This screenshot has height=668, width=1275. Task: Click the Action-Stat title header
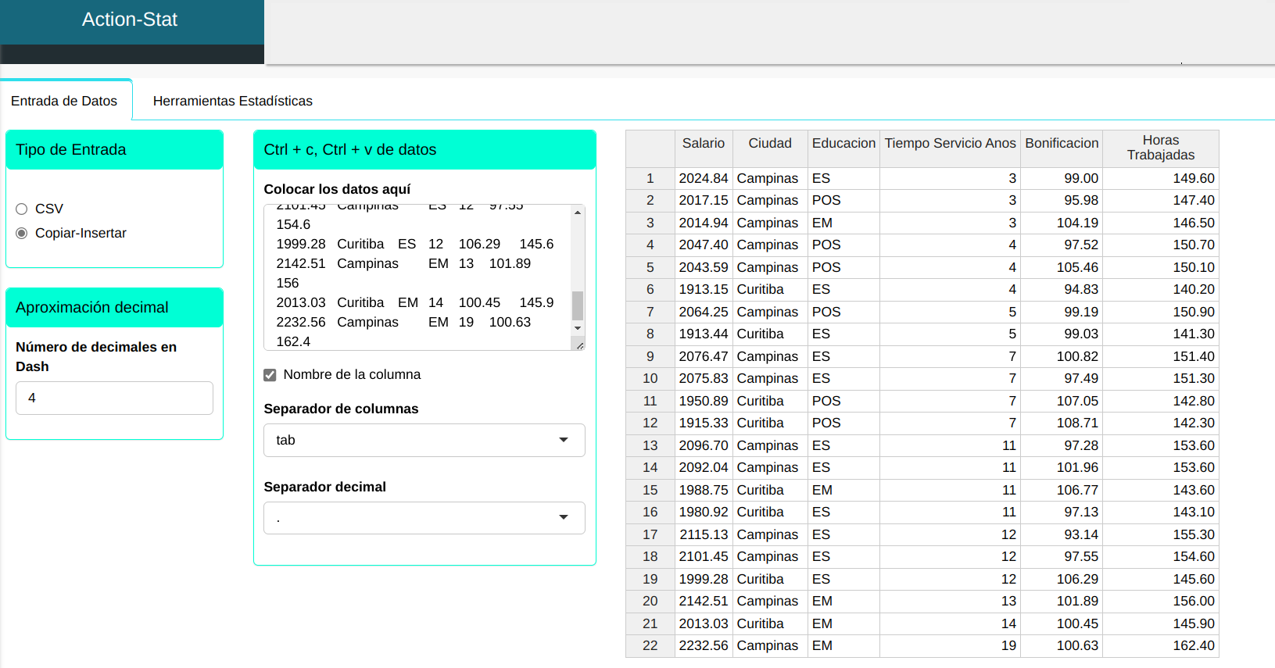point(130,20)
